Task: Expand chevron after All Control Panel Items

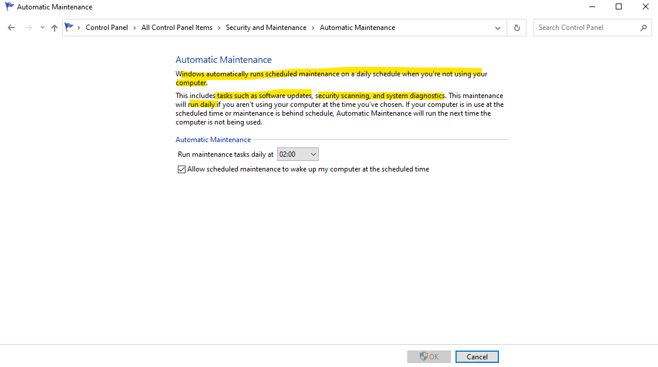Action: pos(219,28)
